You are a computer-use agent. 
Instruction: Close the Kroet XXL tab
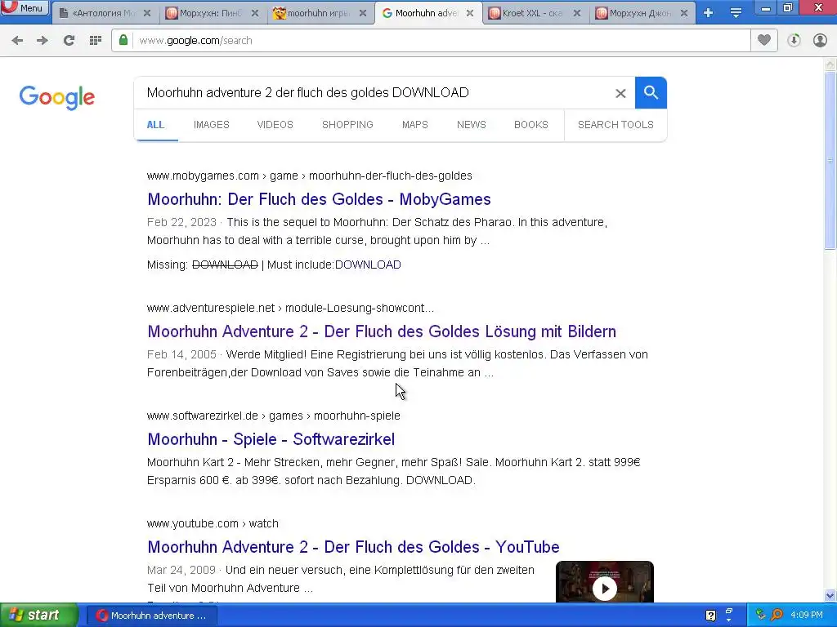coord(577,13)
